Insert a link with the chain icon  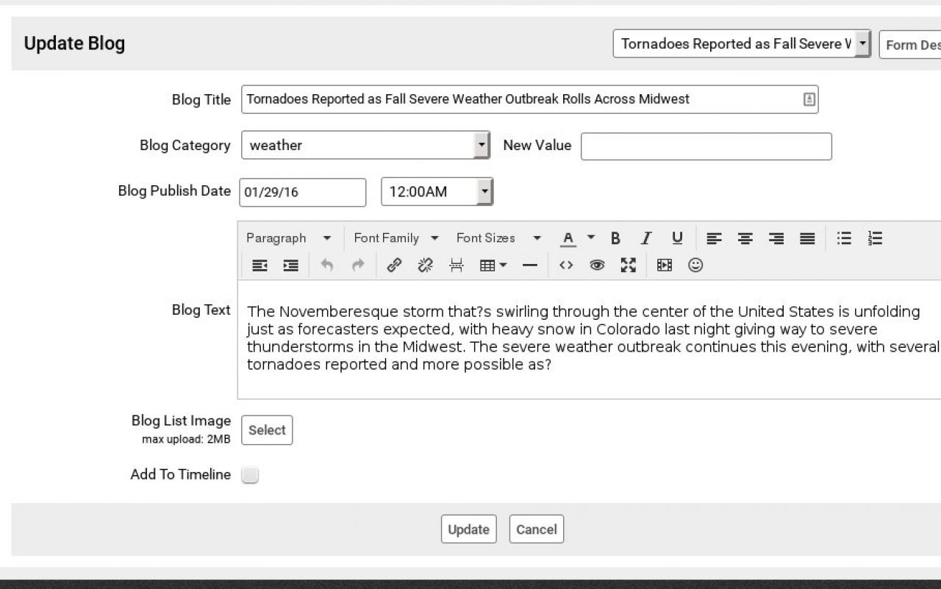[x=394, y=265]
